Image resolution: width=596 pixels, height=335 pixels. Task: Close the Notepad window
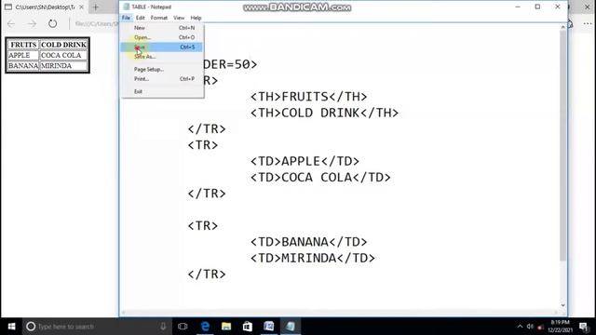click(x=558, y=7)
